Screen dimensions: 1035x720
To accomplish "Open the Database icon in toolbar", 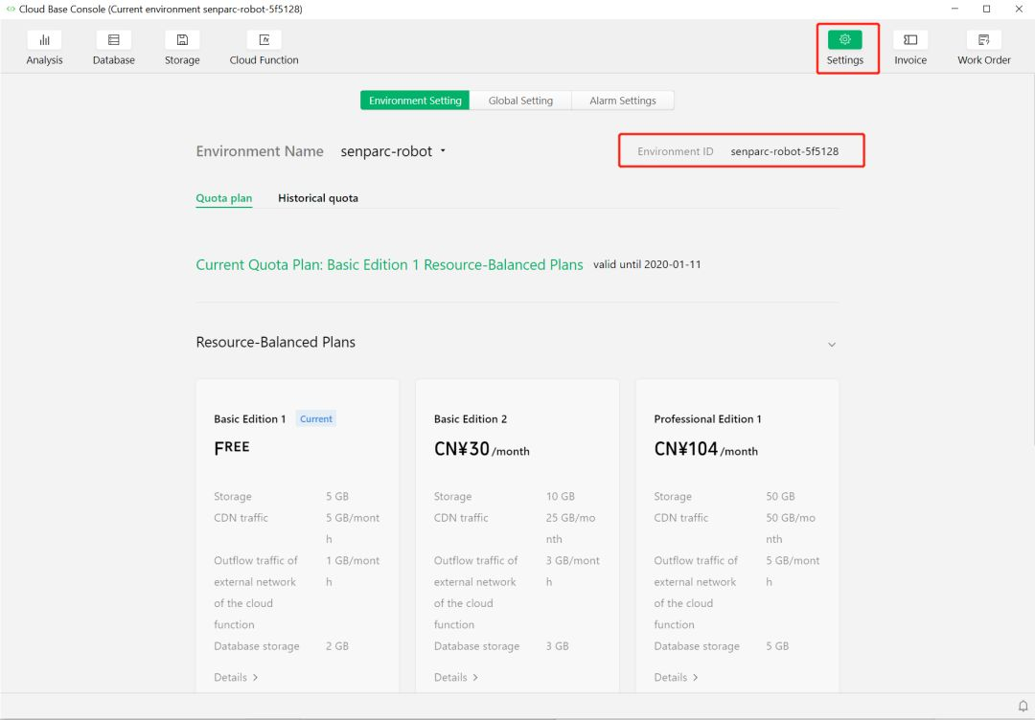I will (113, 39).
